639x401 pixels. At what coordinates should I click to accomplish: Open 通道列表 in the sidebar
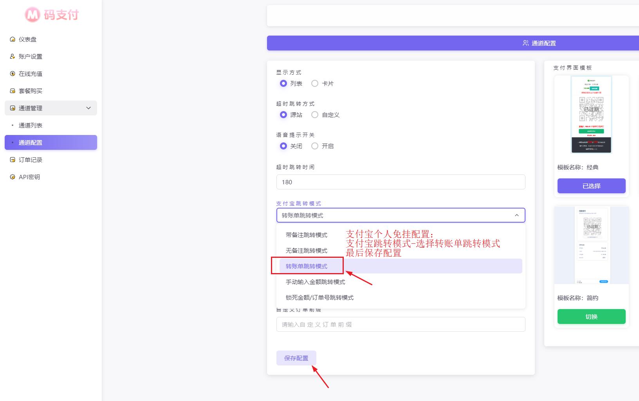[x=31, y=126]
